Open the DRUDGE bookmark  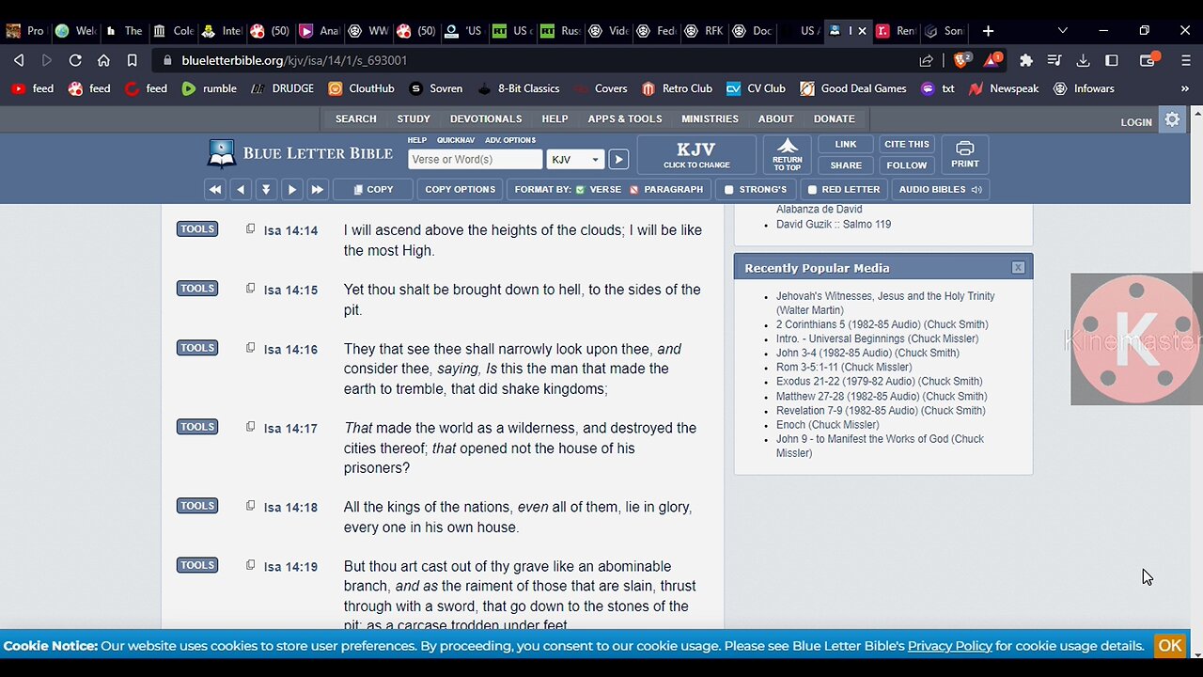[x=282, y=88]
